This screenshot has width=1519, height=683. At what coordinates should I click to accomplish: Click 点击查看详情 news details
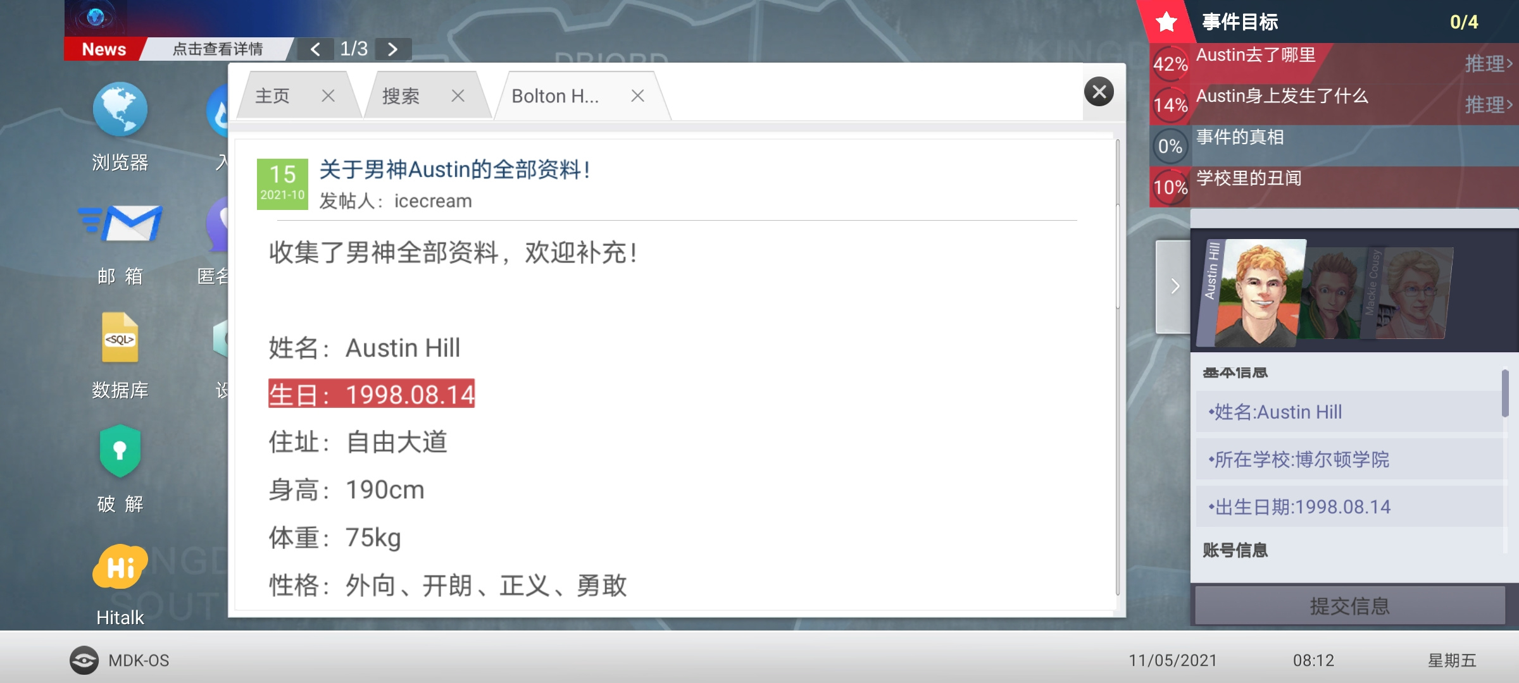tap(218, 49)
